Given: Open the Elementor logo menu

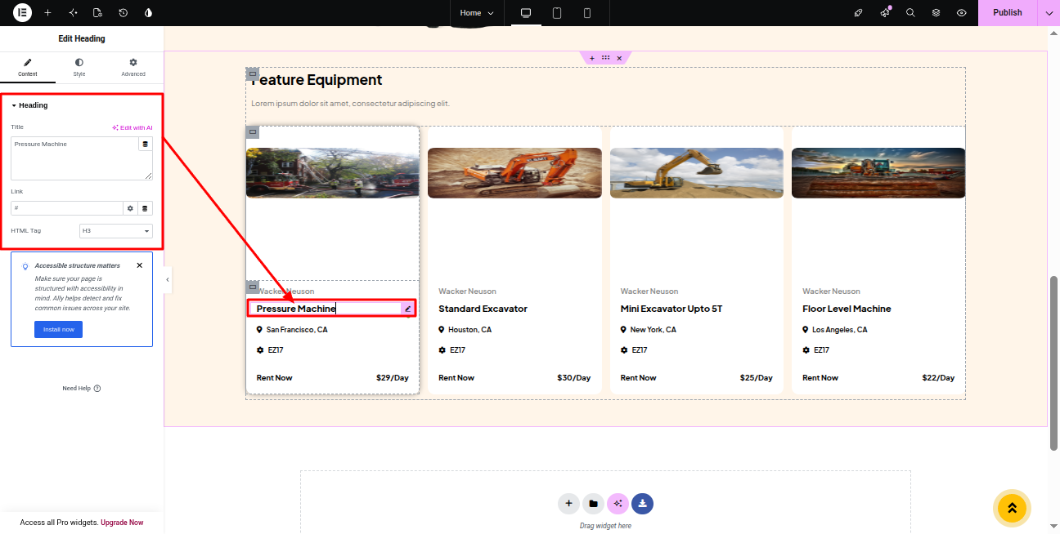Looking at the screenshot, I should [x=22, y=12].
